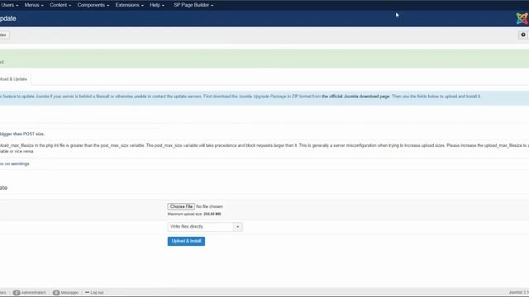
Task: Click the Administrators count badge icon
Action: pos(17,293)
